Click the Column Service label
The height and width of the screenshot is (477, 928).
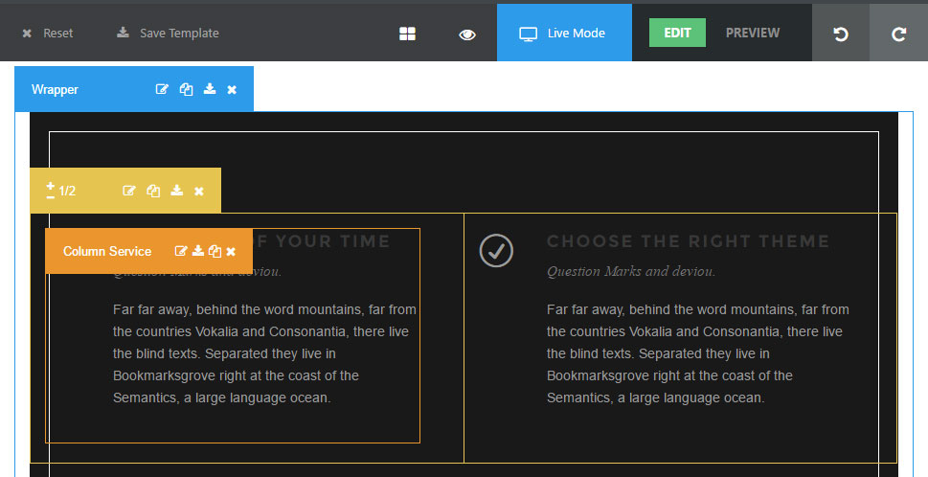[107, 251]
